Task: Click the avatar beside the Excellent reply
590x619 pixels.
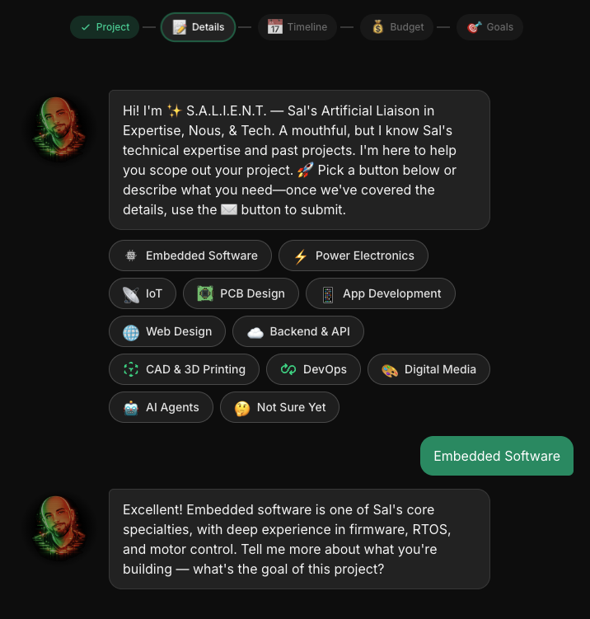Action: tap(59, 528)
